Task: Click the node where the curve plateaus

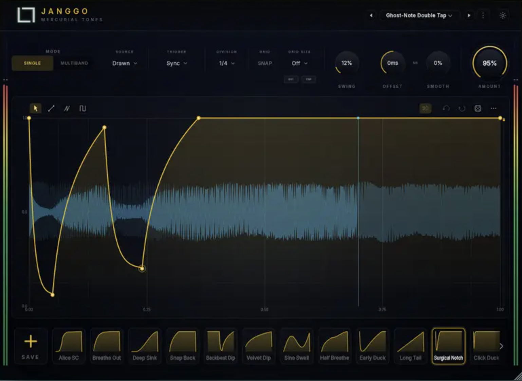Action: 199,118
